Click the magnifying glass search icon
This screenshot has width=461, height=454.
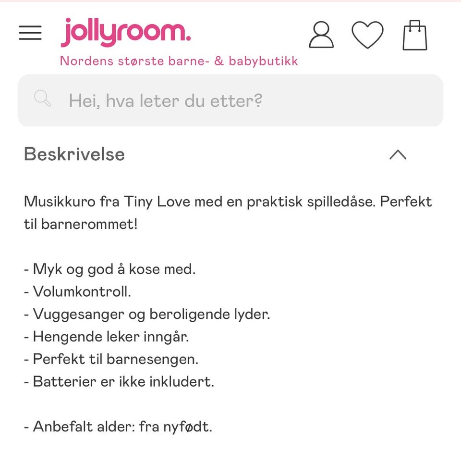42,99
